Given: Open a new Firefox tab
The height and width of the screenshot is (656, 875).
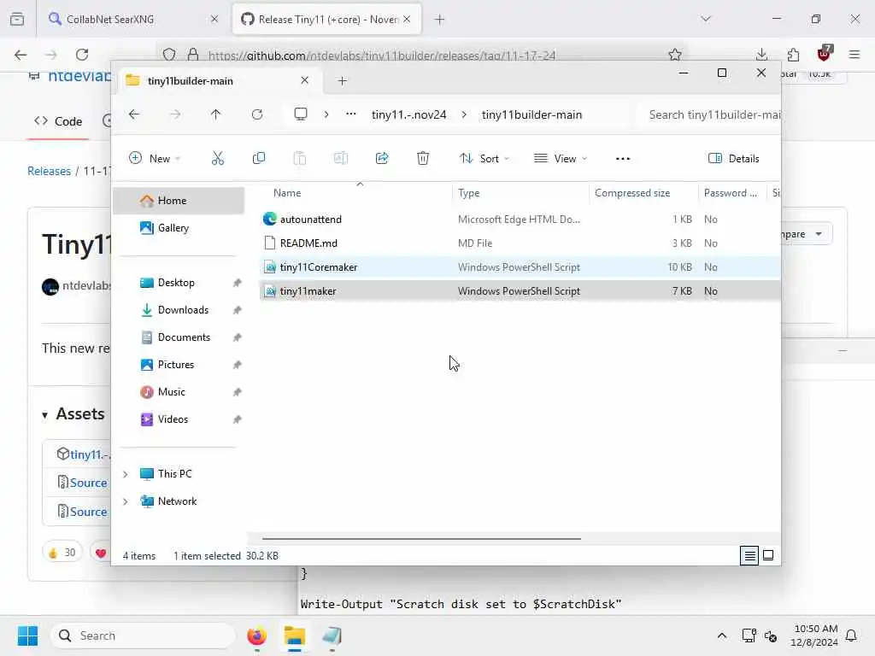Looking at the screenshot, I should [x=440, y=20].
